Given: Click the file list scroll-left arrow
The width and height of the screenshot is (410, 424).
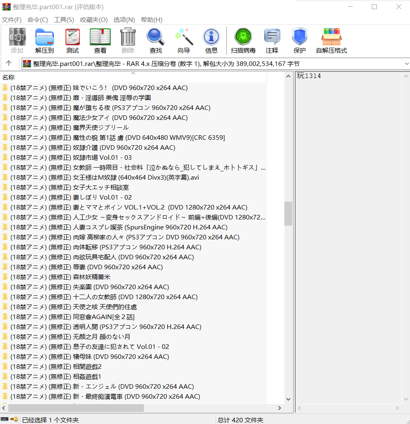Looking at the screenshot, I should click(x=4, y=408).
